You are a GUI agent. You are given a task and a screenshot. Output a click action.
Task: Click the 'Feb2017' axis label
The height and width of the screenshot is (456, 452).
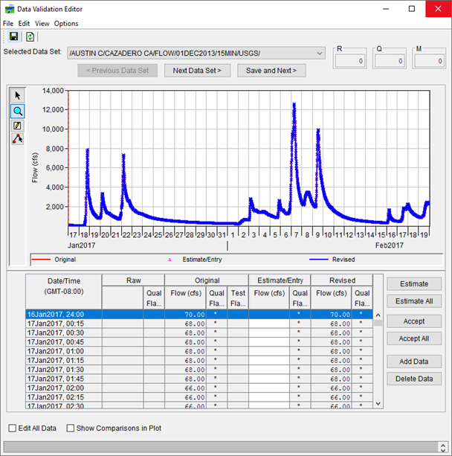(389, 245)
